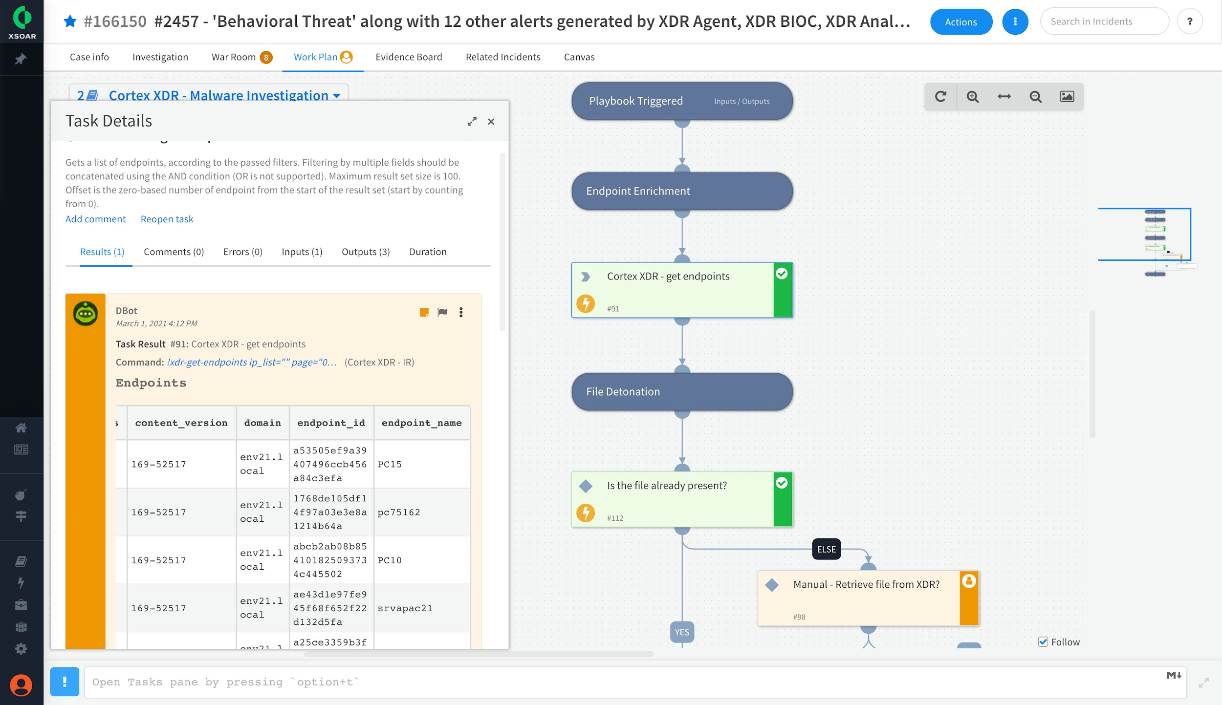This screenshot has height=705, width=1222.
Task: Open the user profile avatar
Action: tap(21, 685)
